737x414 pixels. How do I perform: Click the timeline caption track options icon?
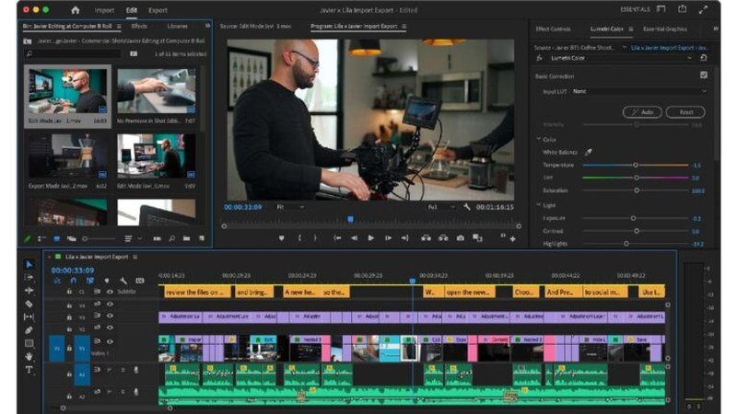(140, 281)
